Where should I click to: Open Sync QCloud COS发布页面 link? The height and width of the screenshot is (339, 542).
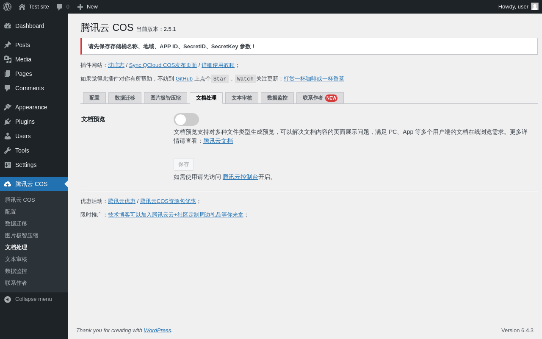coord(163,65)
